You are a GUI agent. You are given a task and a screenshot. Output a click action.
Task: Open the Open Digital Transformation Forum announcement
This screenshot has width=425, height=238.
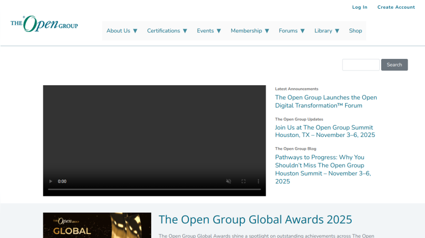[x=326, y=101]
